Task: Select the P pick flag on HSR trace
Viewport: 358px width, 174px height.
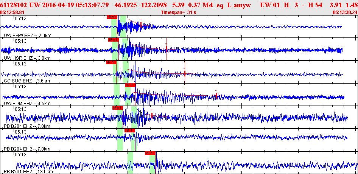Action: coord(113,40)
